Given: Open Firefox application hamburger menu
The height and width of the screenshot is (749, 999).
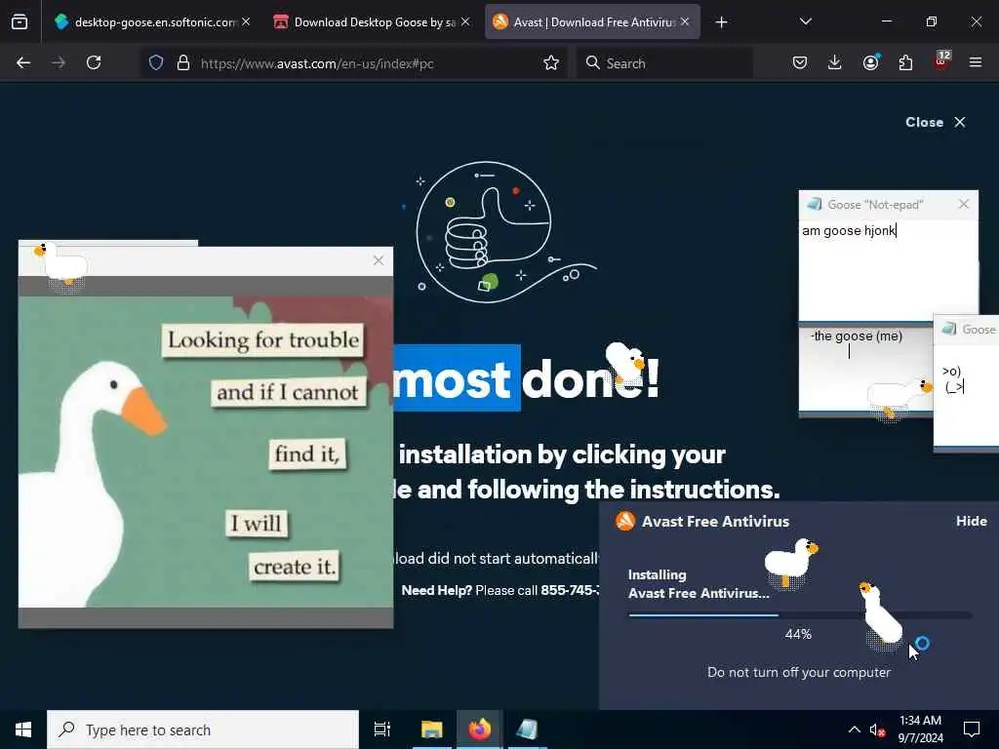Looking at the screenshot, I should [x=976, y=62].
